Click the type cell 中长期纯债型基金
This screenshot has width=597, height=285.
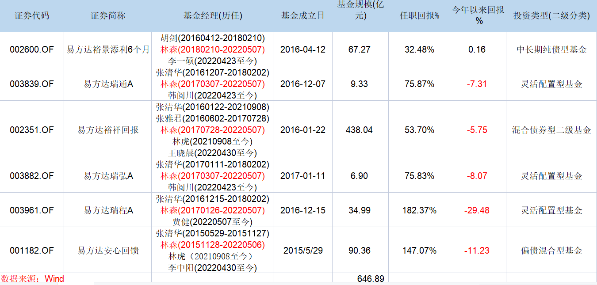pos(551,49)
